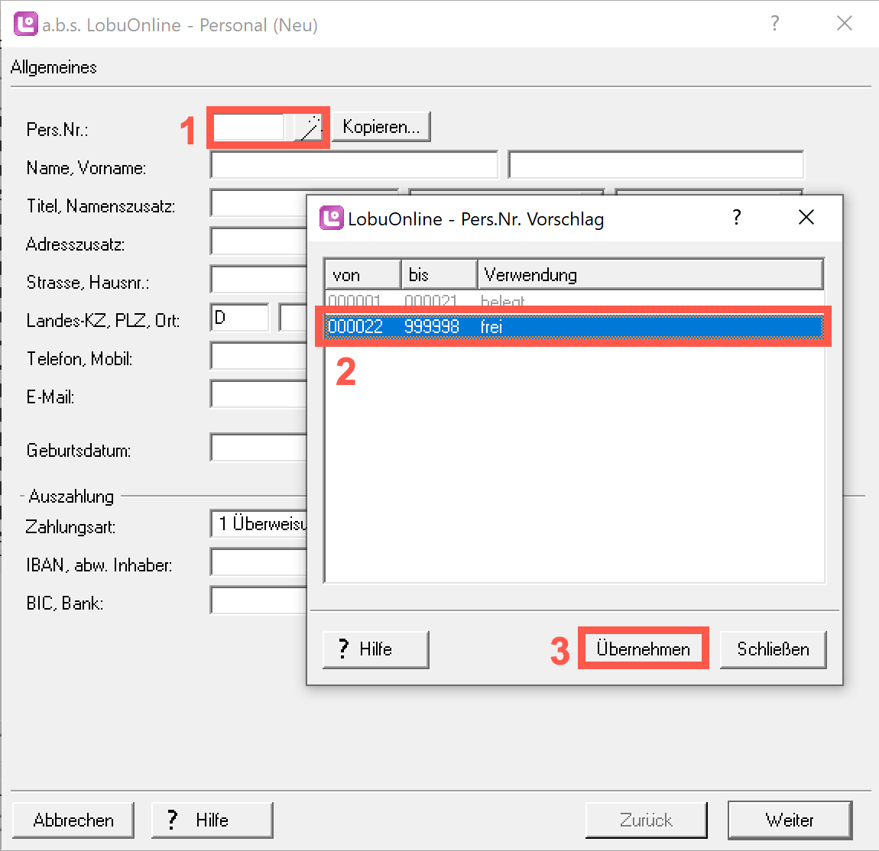Click the question mark in Pers.Nr. Vorschlag title bar
The image size is (879, 851).
pyautogui.click(x=736, y=218)
